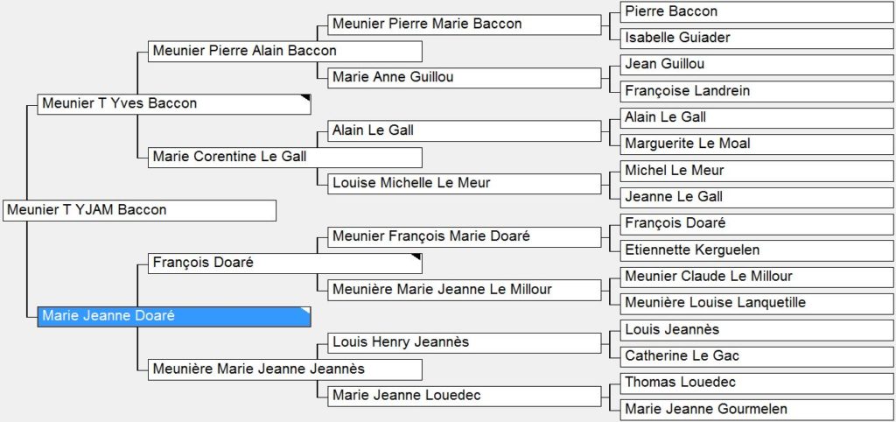Viewport: 896px width, 422px height.
Task: Click Louis Henry Jeannès ancestor box
Action: click(x=465, y=343)
